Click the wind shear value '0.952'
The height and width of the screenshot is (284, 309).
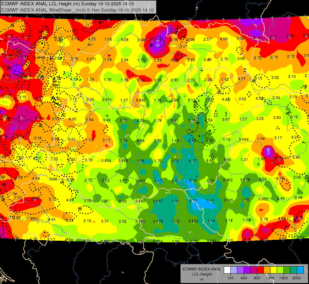[263, 199]
